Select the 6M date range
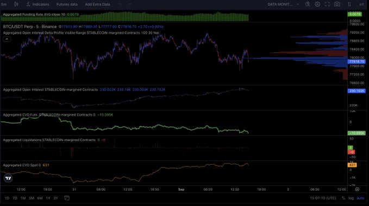The image size is (369, 206). coord(40,198)
